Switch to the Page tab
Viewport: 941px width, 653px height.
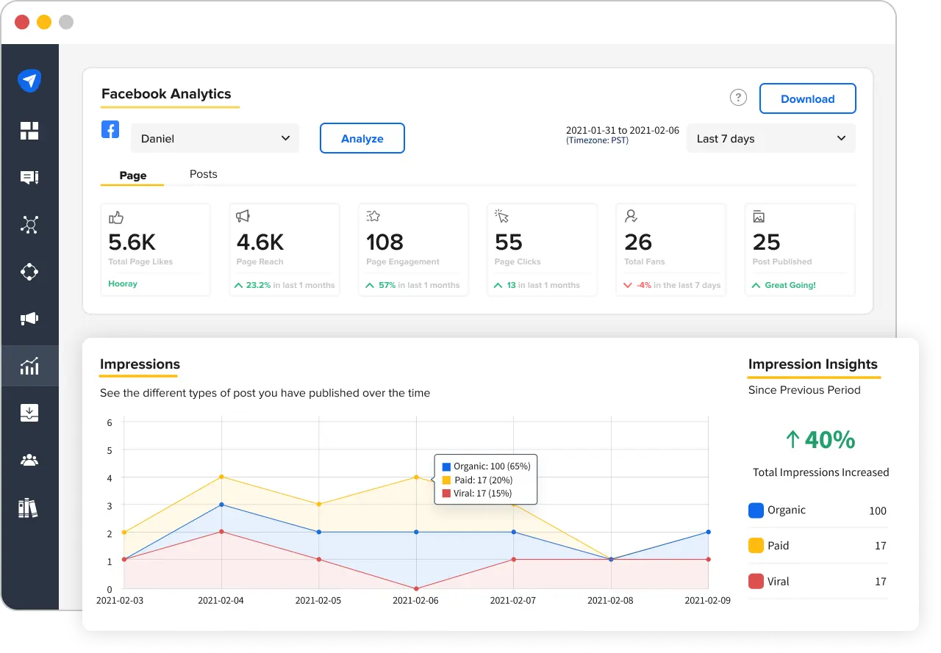(x=132, y=176)
